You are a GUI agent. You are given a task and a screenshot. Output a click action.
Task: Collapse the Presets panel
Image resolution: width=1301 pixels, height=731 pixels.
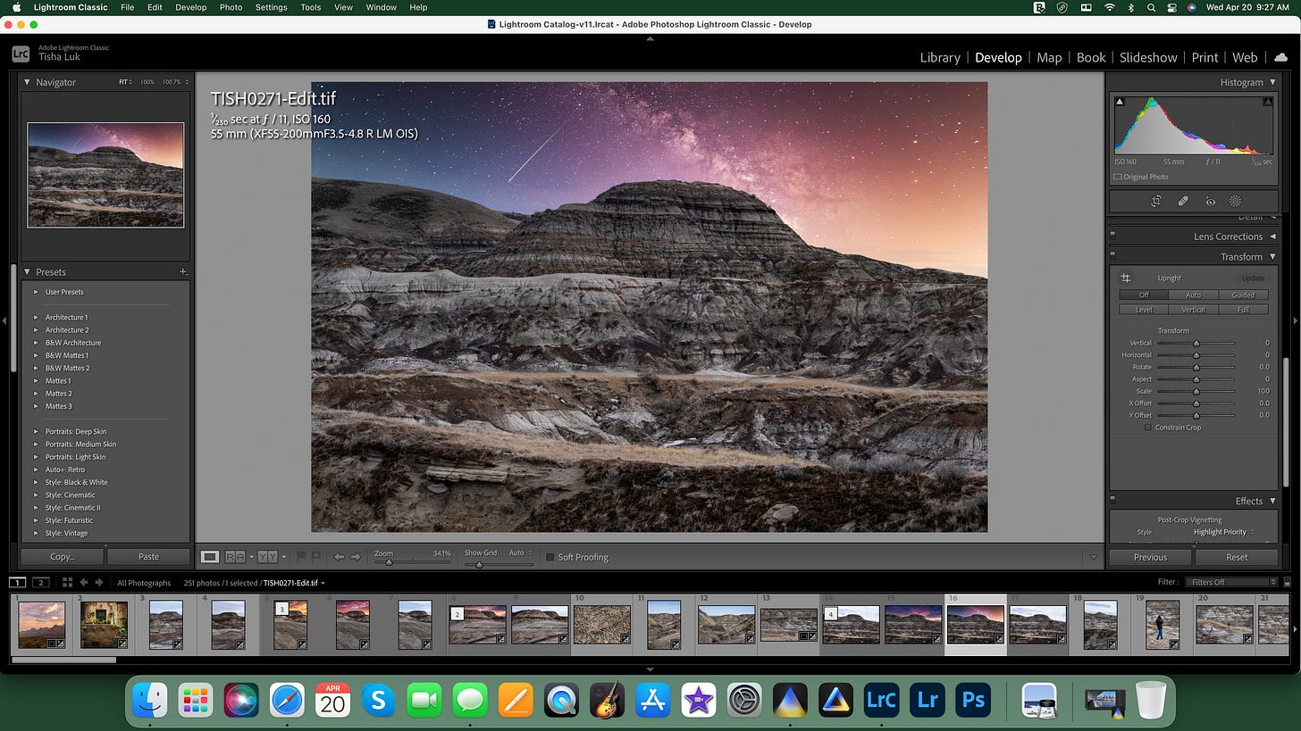tap(27, 271)
